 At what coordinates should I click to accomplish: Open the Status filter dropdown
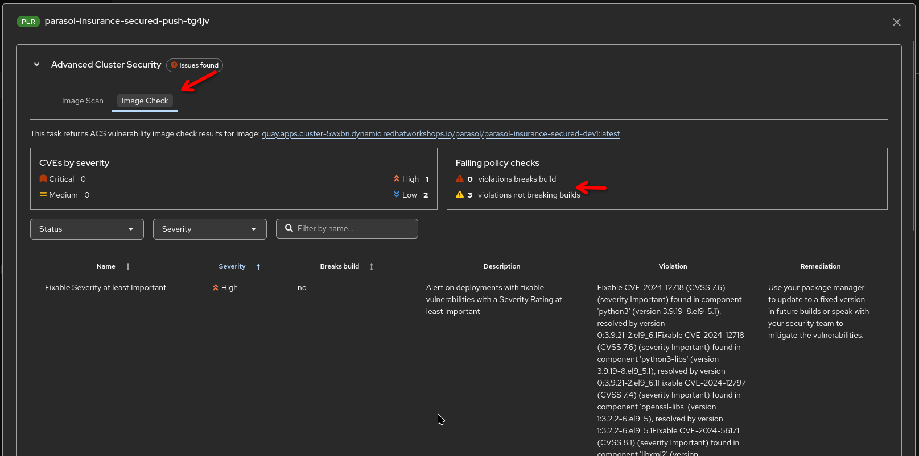pyautogui.click(x=86, y=229)
